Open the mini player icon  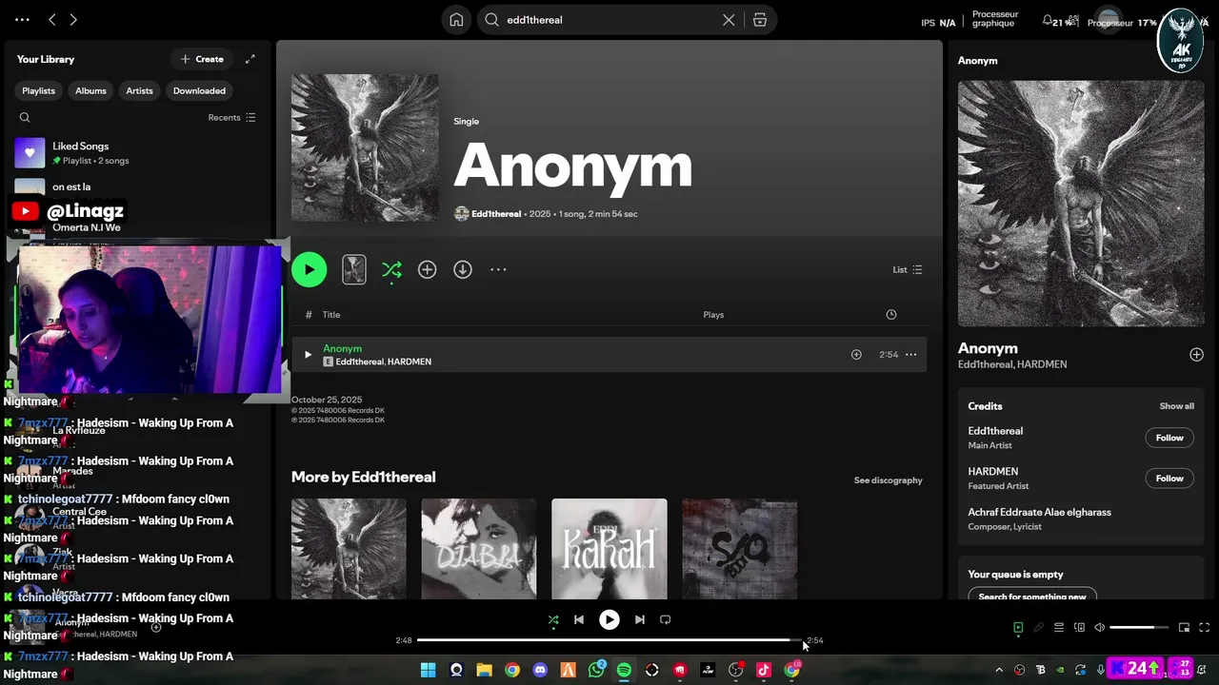(x=1184, y=628)
